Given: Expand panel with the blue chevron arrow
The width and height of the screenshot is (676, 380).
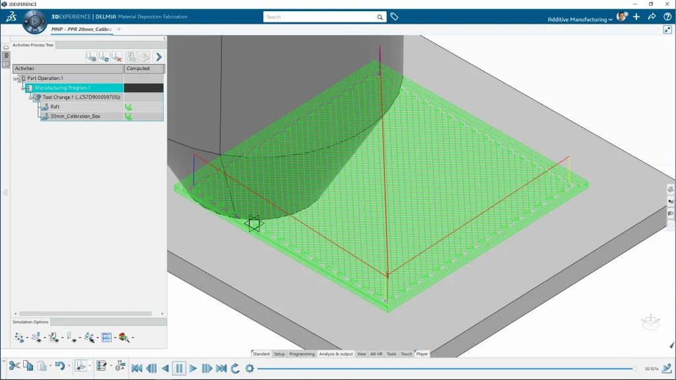Looking at the screenshot, I should pos(158,57).
